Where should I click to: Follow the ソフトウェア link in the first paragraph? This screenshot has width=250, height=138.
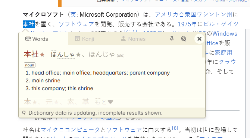point(76,24)
